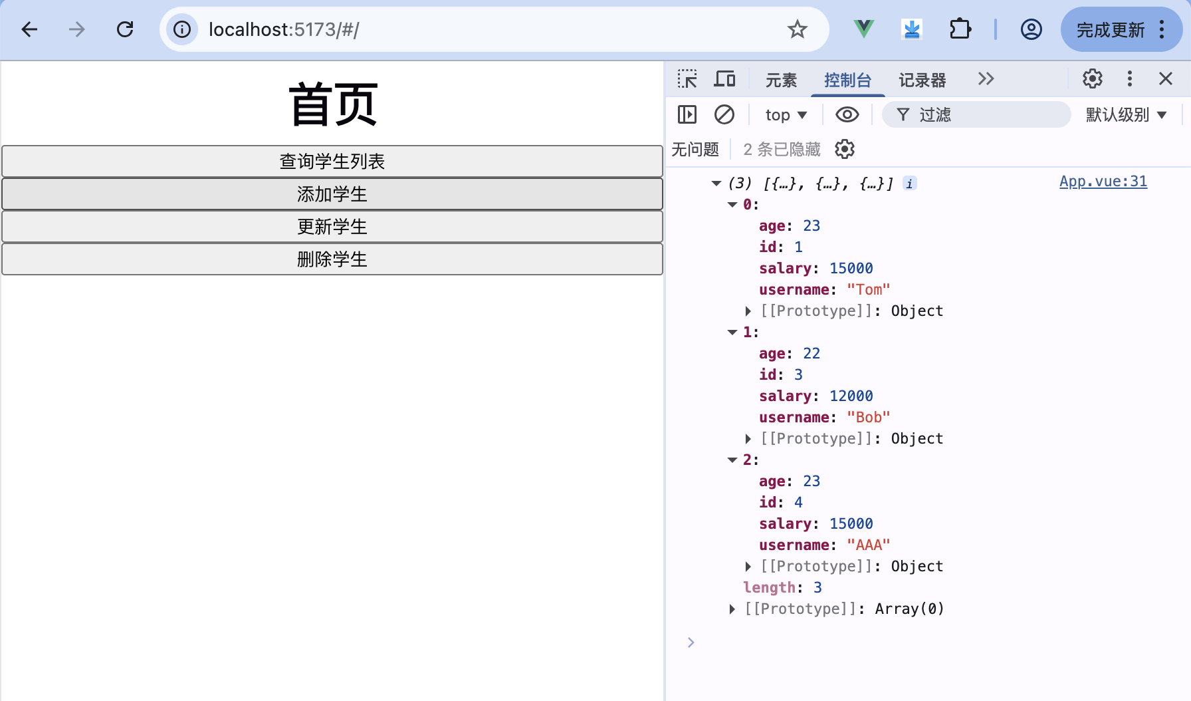Open the top context dropdown
1191x701 pixels.
click(786, 115)
